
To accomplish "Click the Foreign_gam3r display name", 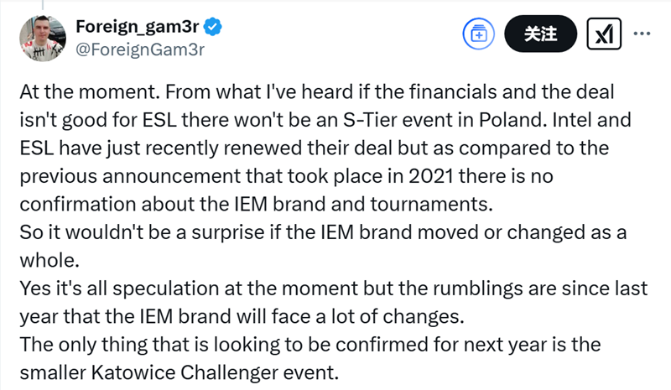I will (x=138, y=27).
